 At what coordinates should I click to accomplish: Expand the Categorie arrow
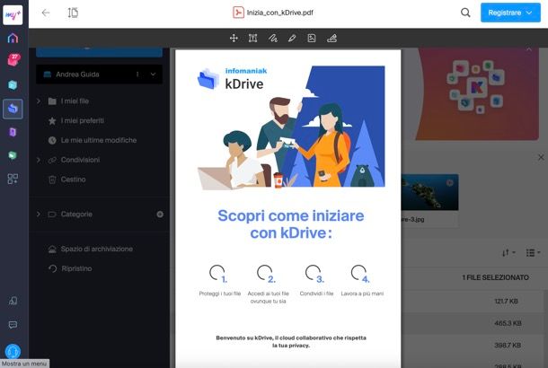39,215
